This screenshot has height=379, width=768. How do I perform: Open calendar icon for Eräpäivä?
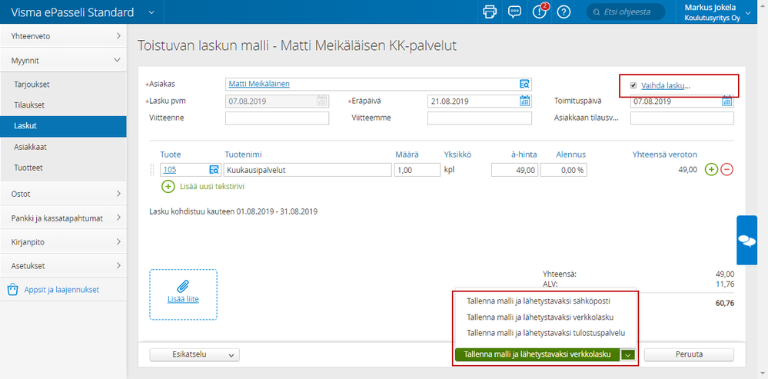[524, 101]
